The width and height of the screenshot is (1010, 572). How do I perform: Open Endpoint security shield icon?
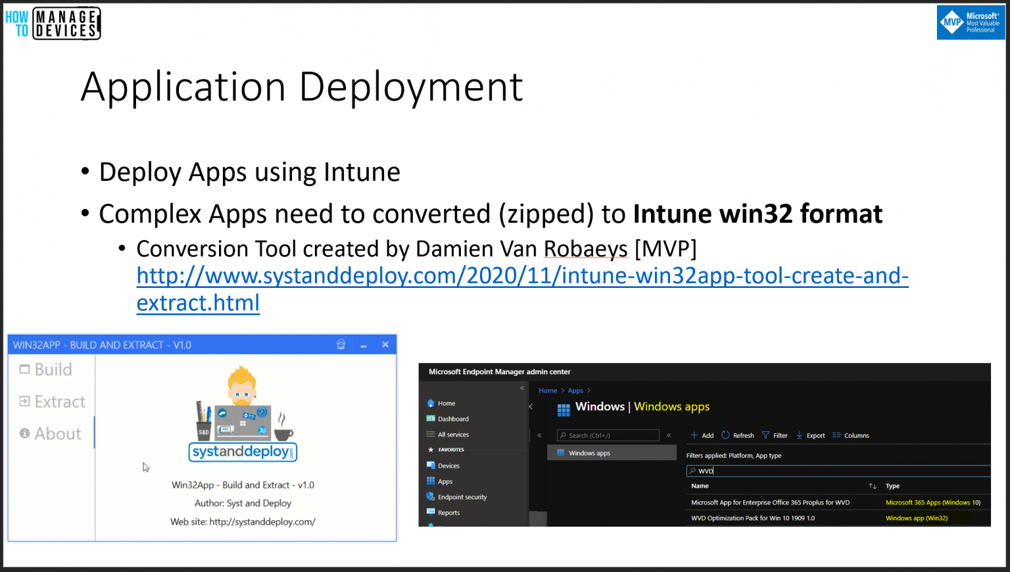pos(431,496)
